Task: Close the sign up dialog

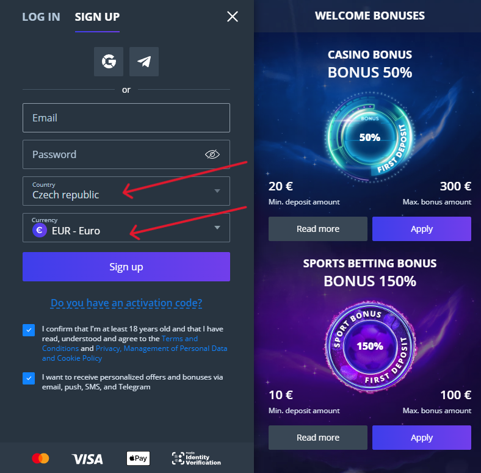Action: pos(232,16)
